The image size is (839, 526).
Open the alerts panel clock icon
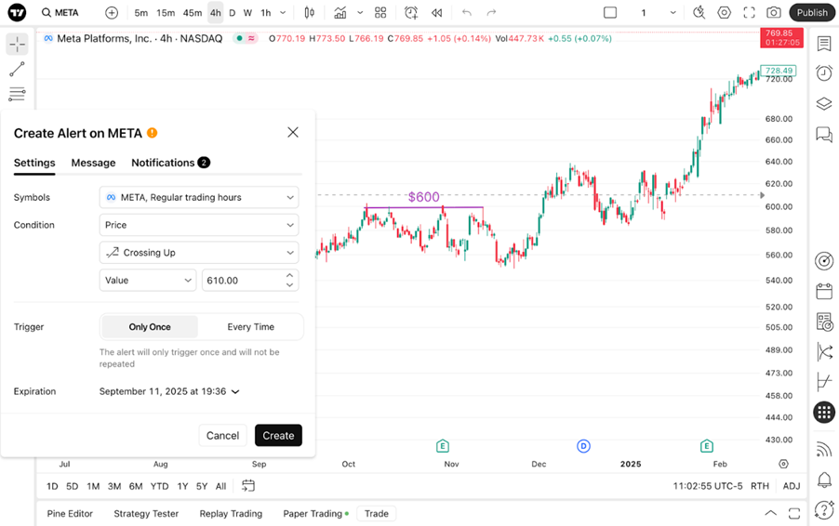pos(824,73)
